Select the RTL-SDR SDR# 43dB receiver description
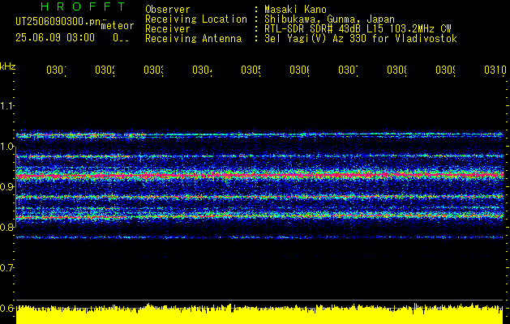The height and width of the screenshot is (324, 510). pyautogui.click(x=358, y=29)
